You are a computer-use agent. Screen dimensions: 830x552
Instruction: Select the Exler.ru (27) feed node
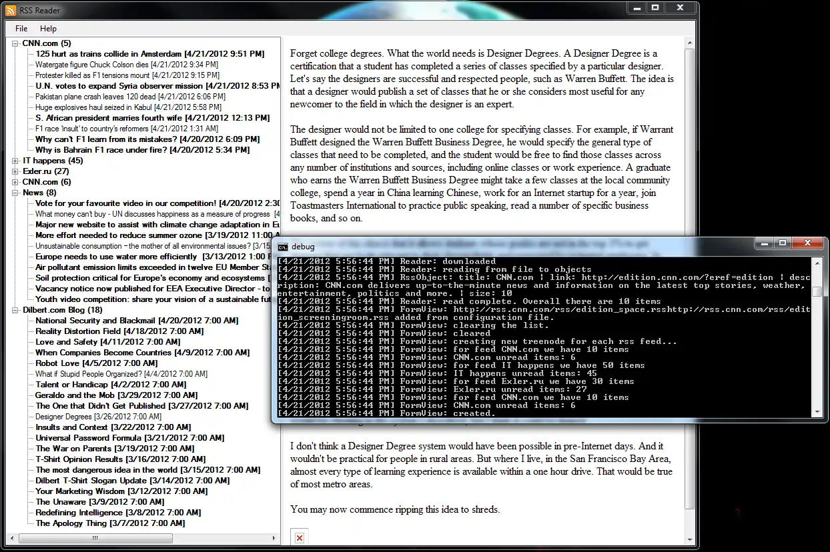pos(46,171)
